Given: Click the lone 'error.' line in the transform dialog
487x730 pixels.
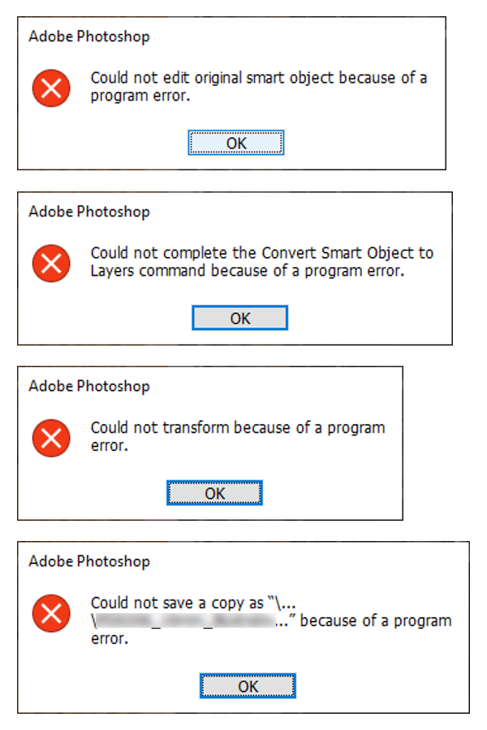Looking at the screenshot, I should coord(109,445).
